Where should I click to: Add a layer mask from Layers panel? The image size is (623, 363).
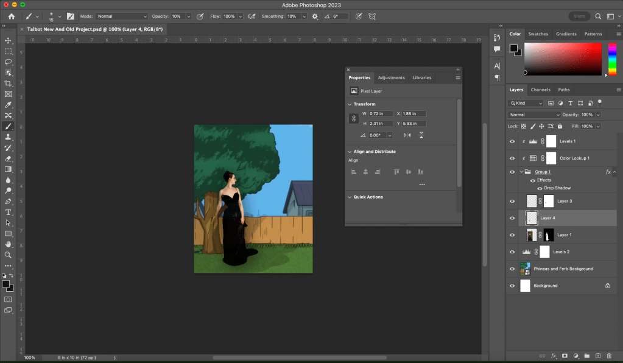pos(565,356)
